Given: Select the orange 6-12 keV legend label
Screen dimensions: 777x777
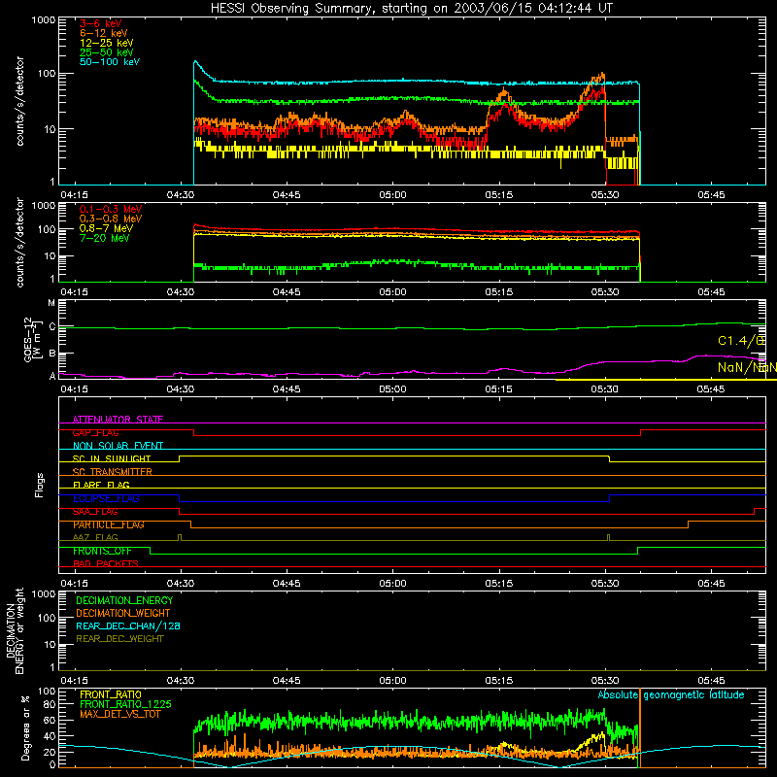Looking at the screenshot, I should point(104,33).
